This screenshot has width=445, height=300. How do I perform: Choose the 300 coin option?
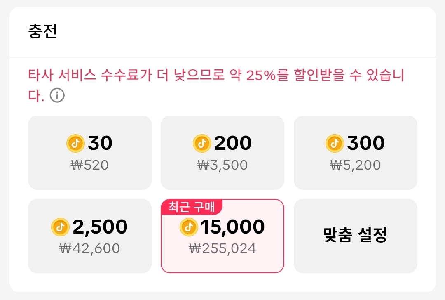pos(355,152)
